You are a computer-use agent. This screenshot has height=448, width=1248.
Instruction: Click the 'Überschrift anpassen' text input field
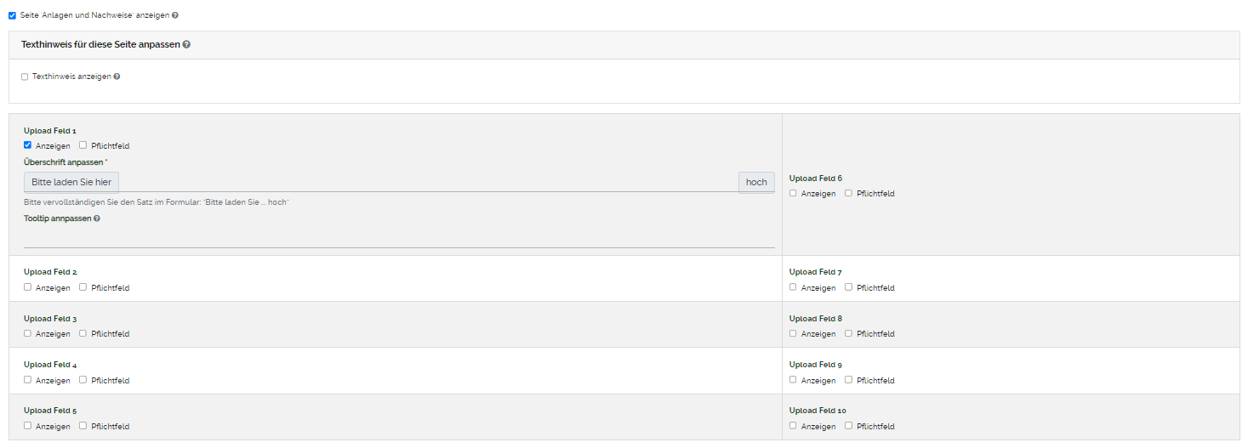(x=425, y=182)
